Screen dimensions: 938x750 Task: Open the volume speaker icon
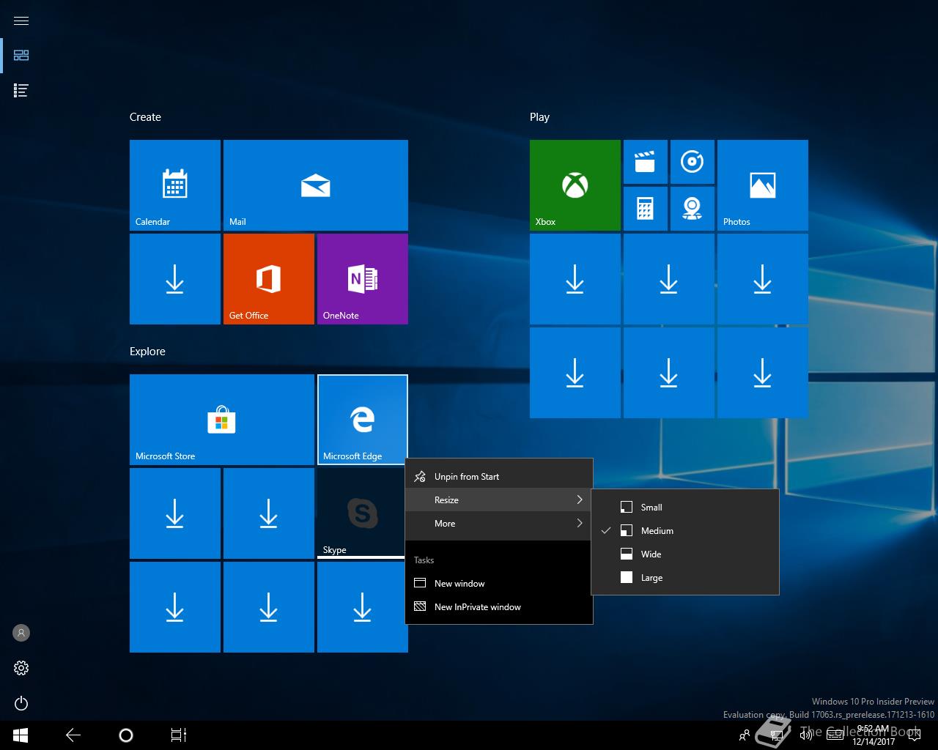click(805, 735)
